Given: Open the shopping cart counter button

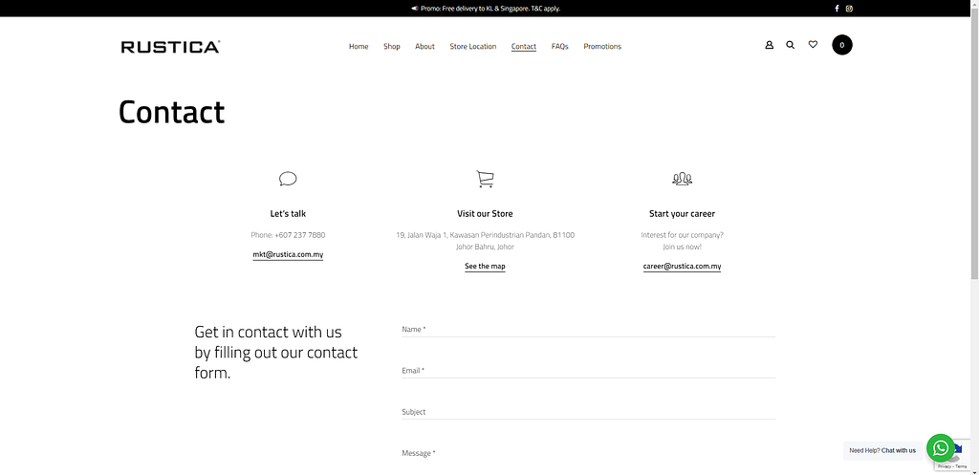Looking at the screenshot, I should coord(841,45).
